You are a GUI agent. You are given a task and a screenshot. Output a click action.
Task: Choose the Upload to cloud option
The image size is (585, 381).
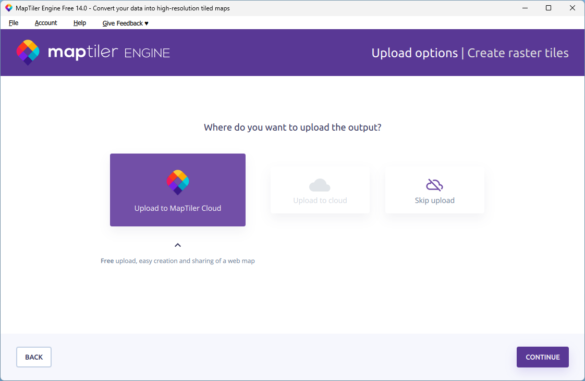click(320, 190)
